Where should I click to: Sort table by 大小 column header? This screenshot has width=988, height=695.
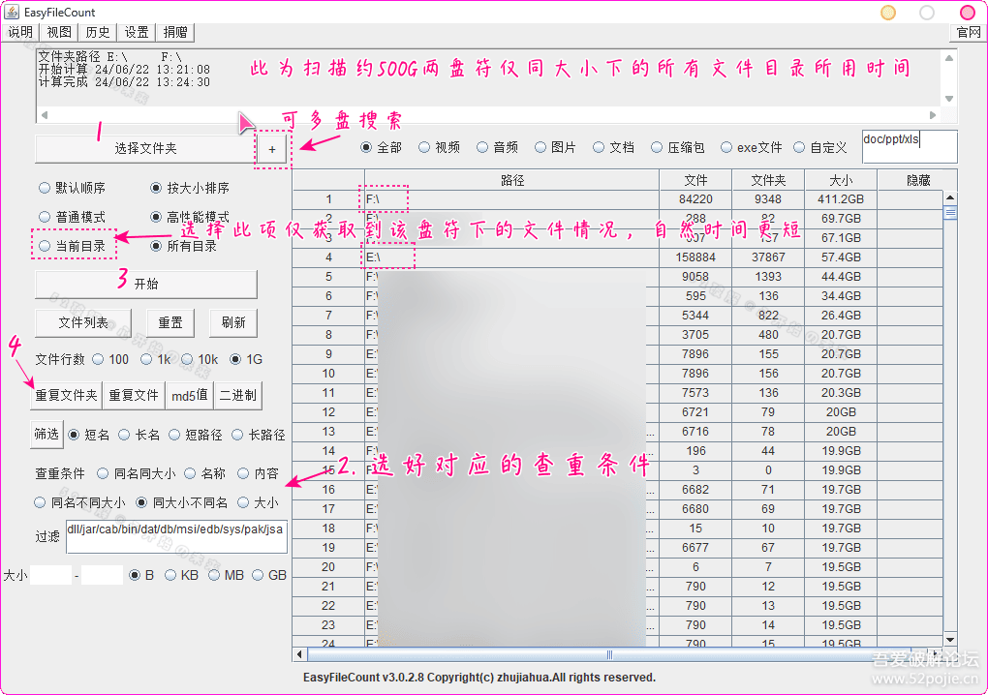pyautogui.click(x=840, y=180)
